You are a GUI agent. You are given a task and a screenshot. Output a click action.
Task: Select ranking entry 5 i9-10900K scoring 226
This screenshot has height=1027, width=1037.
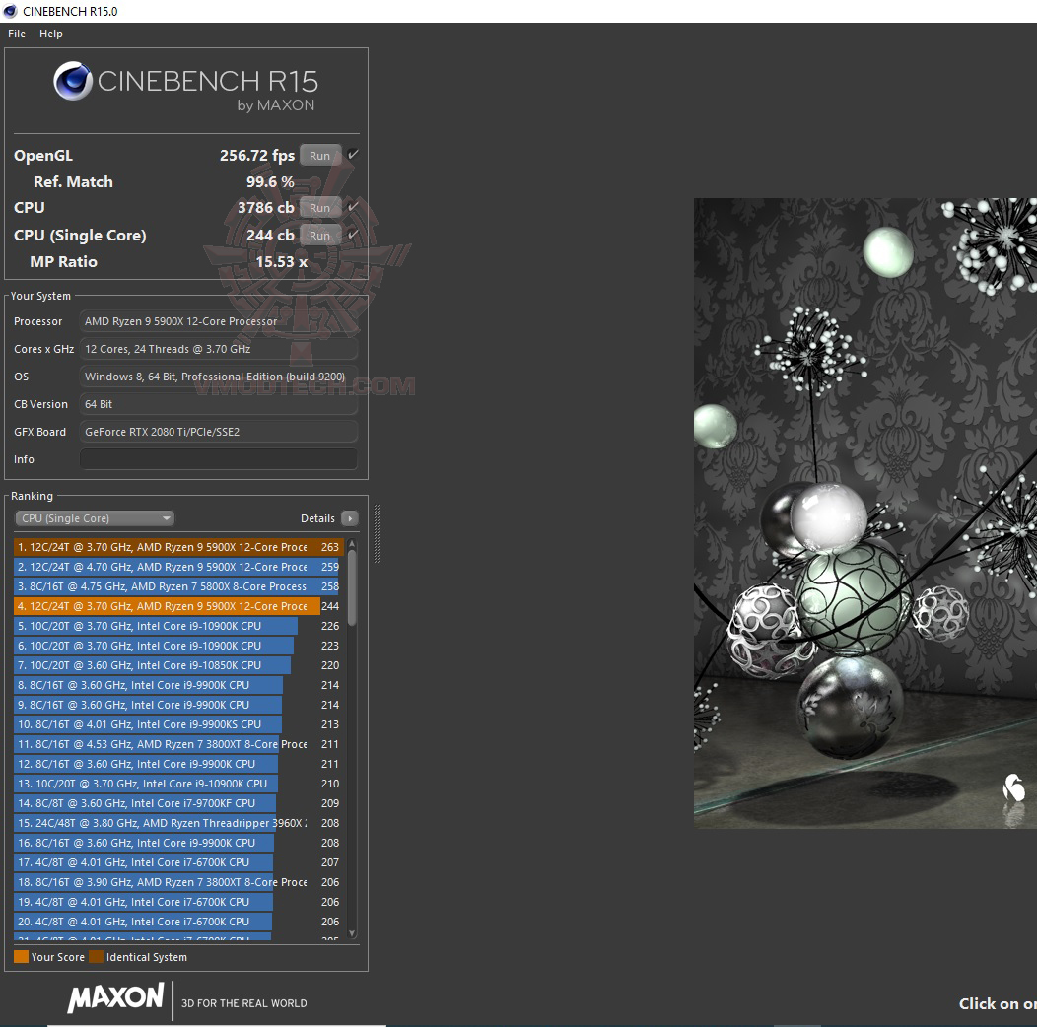coord(177,626)
